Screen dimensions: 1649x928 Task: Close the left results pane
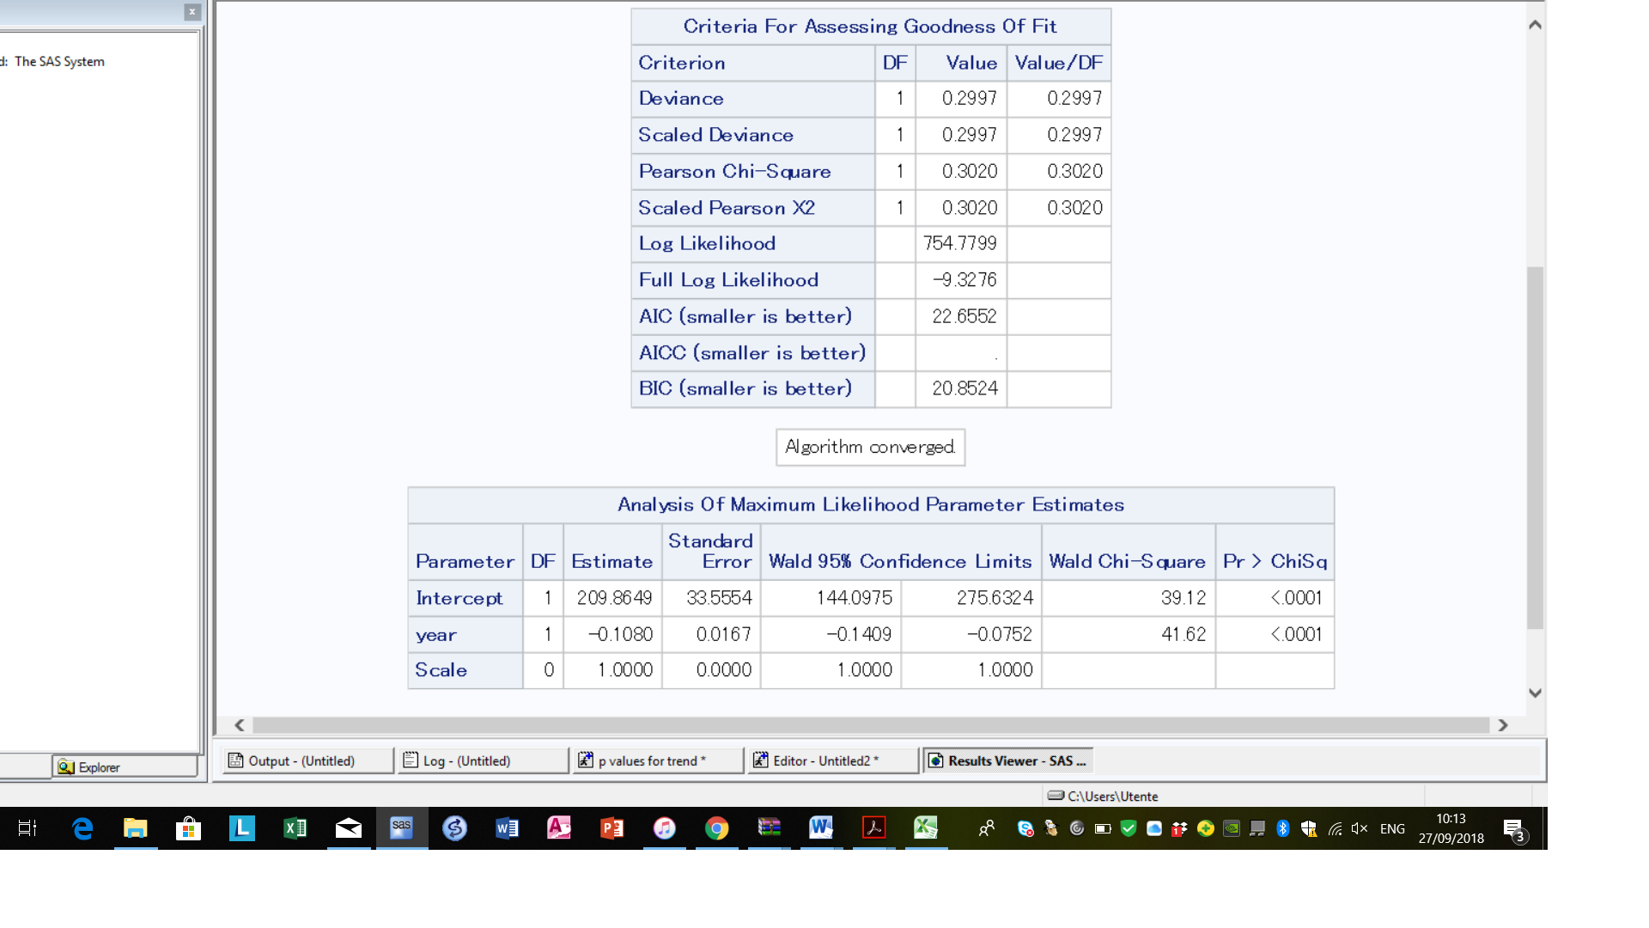(192, 12)
